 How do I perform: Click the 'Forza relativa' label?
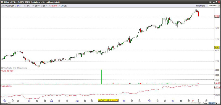pos(6,86)
